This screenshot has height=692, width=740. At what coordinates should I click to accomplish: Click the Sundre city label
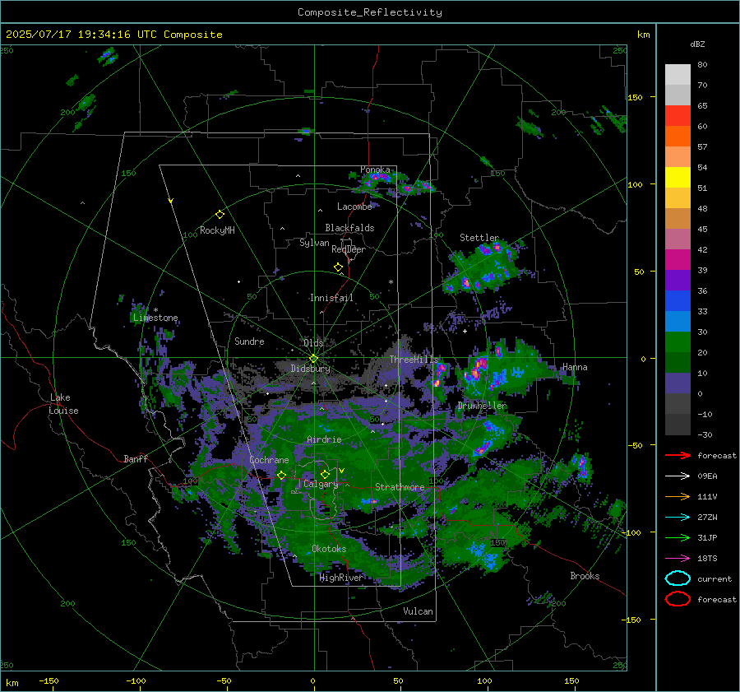[x=249, y=341]
